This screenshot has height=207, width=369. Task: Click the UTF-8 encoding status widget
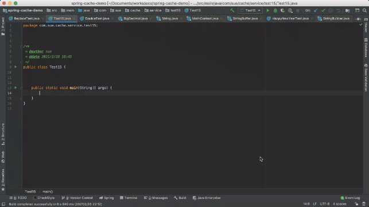[x=325, y=204]
